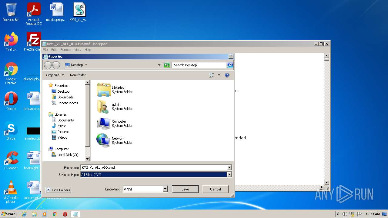Image resolution: width=388 pixels, height=218 pixels.
Task: Click navigation pane scroll down arrow
Action: (x=88, y=159)
